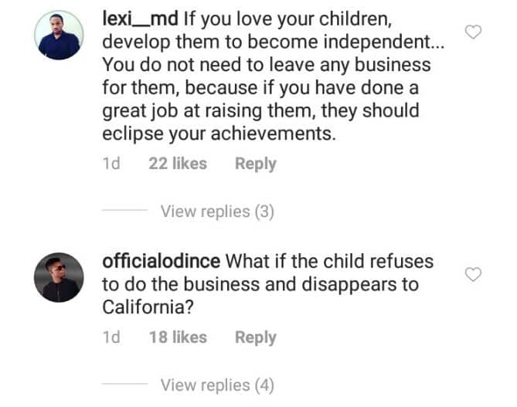The height and width of the screenshot is (407, 517).
Task: Expand View replies (3)
Action: [x=217, y=212]
